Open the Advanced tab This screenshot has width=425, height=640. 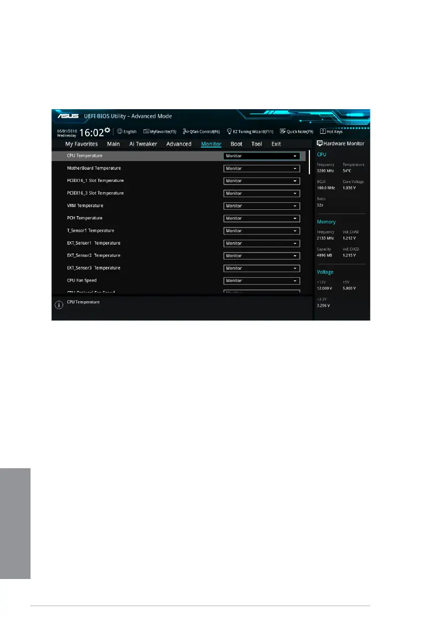179,144
